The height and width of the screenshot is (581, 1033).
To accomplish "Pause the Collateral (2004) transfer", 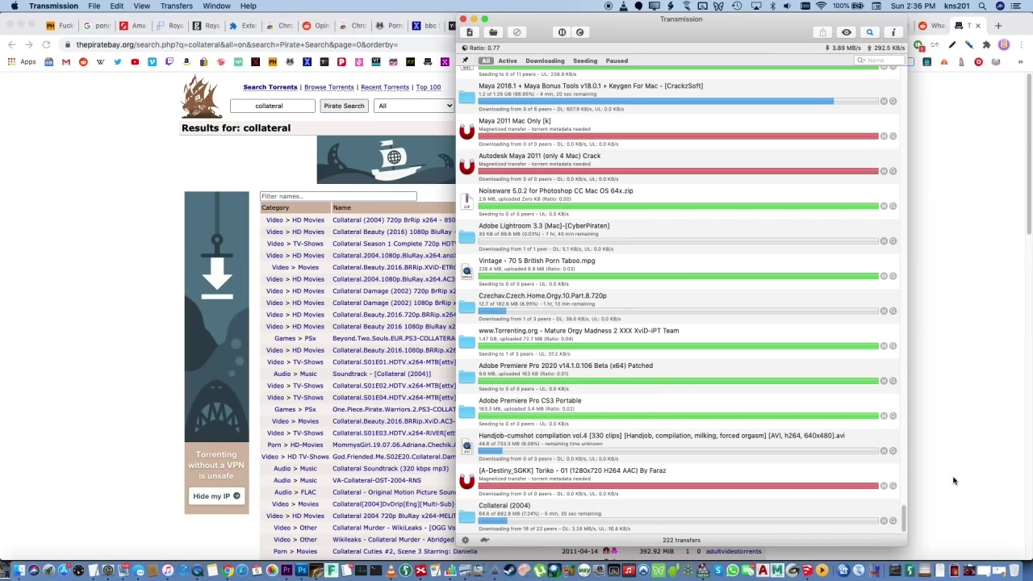I will [884, 520].
